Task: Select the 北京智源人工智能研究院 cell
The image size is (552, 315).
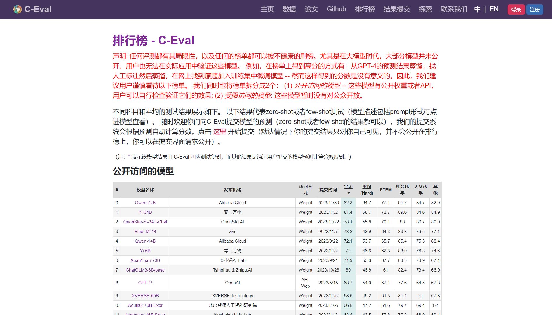Action: pos(233,305)
